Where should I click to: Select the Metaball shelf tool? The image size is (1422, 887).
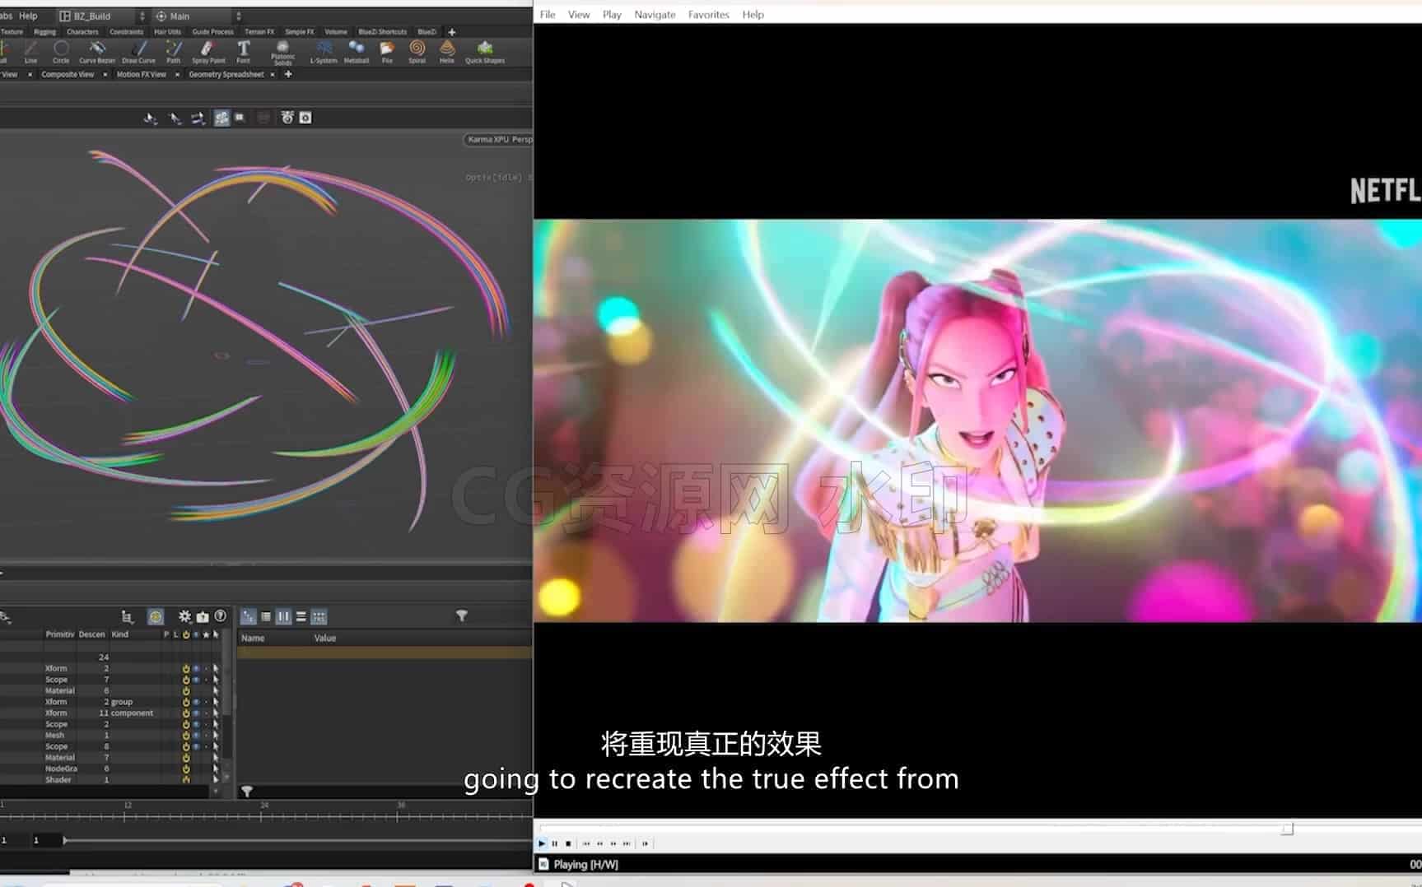point(357,52)
